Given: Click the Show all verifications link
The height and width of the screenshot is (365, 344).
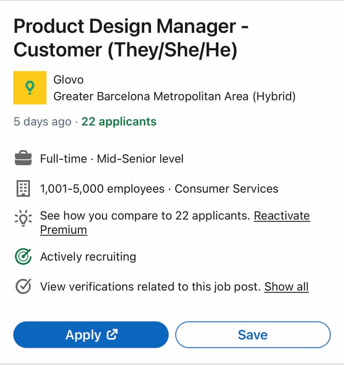Looking at the screenshot, I should (x=286, y=287).
